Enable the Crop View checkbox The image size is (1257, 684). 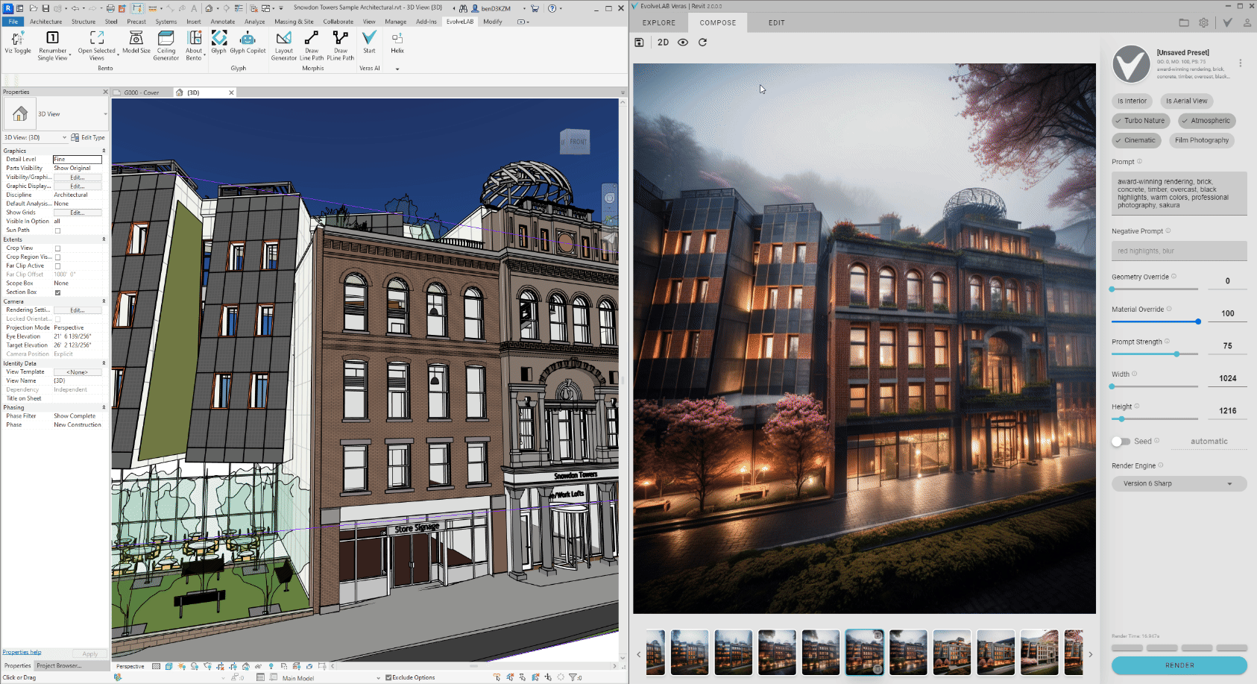[57, 248]
